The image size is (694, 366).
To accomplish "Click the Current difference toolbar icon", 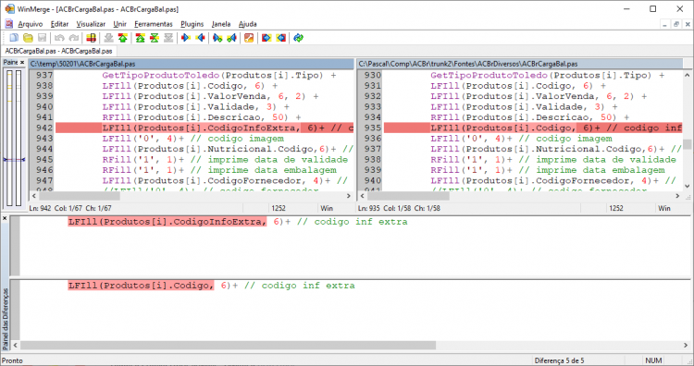I will [154, 38].
